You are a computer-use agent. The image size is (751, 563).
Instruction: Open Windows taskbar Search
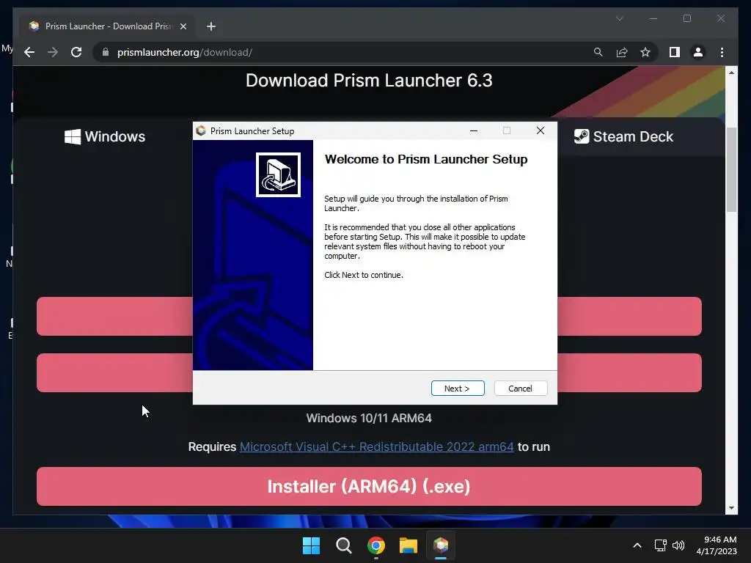pos(344,545)
